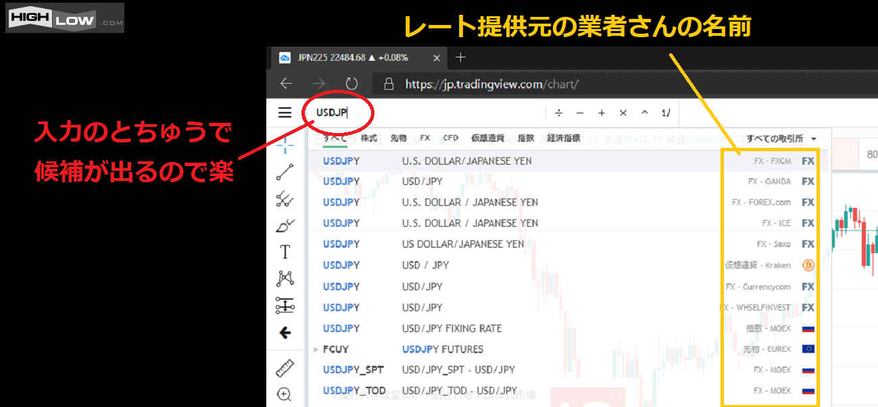Switch to the FX filter tab

point(424,138)
